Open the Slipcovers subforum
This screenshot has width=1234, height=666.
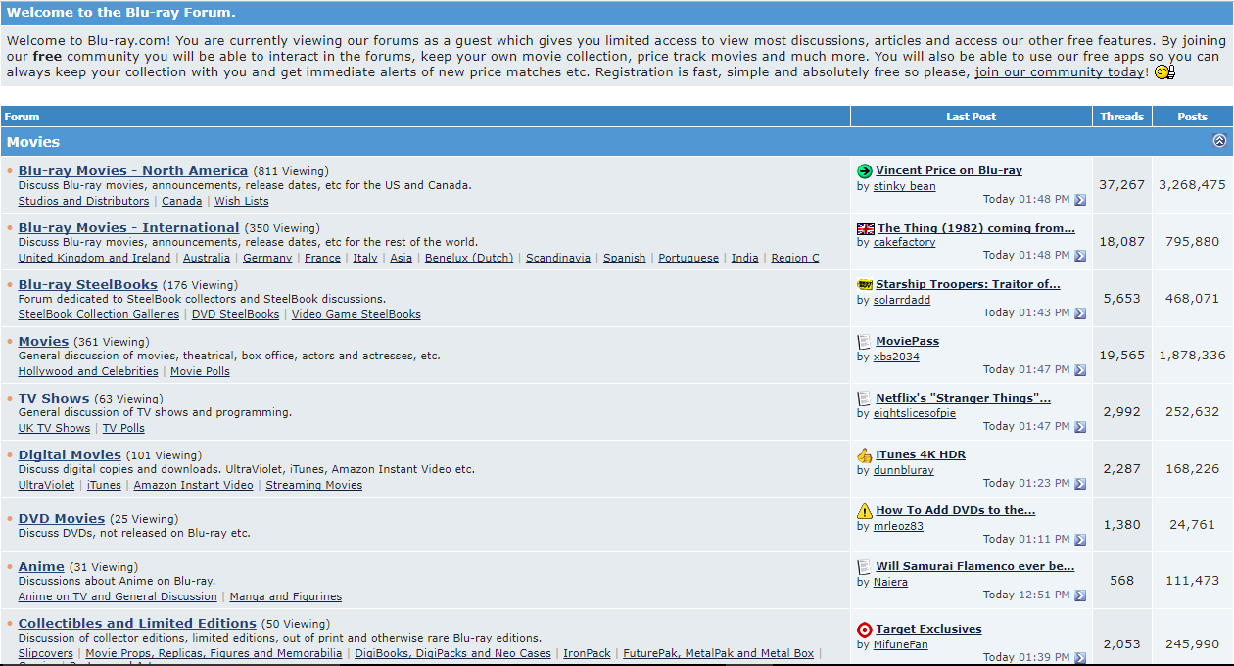(46, 653)
